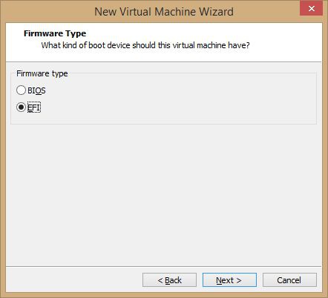Viewport: 328px width, 298px height.
Task: Close the wizard with the X icon
Action: 312,8
